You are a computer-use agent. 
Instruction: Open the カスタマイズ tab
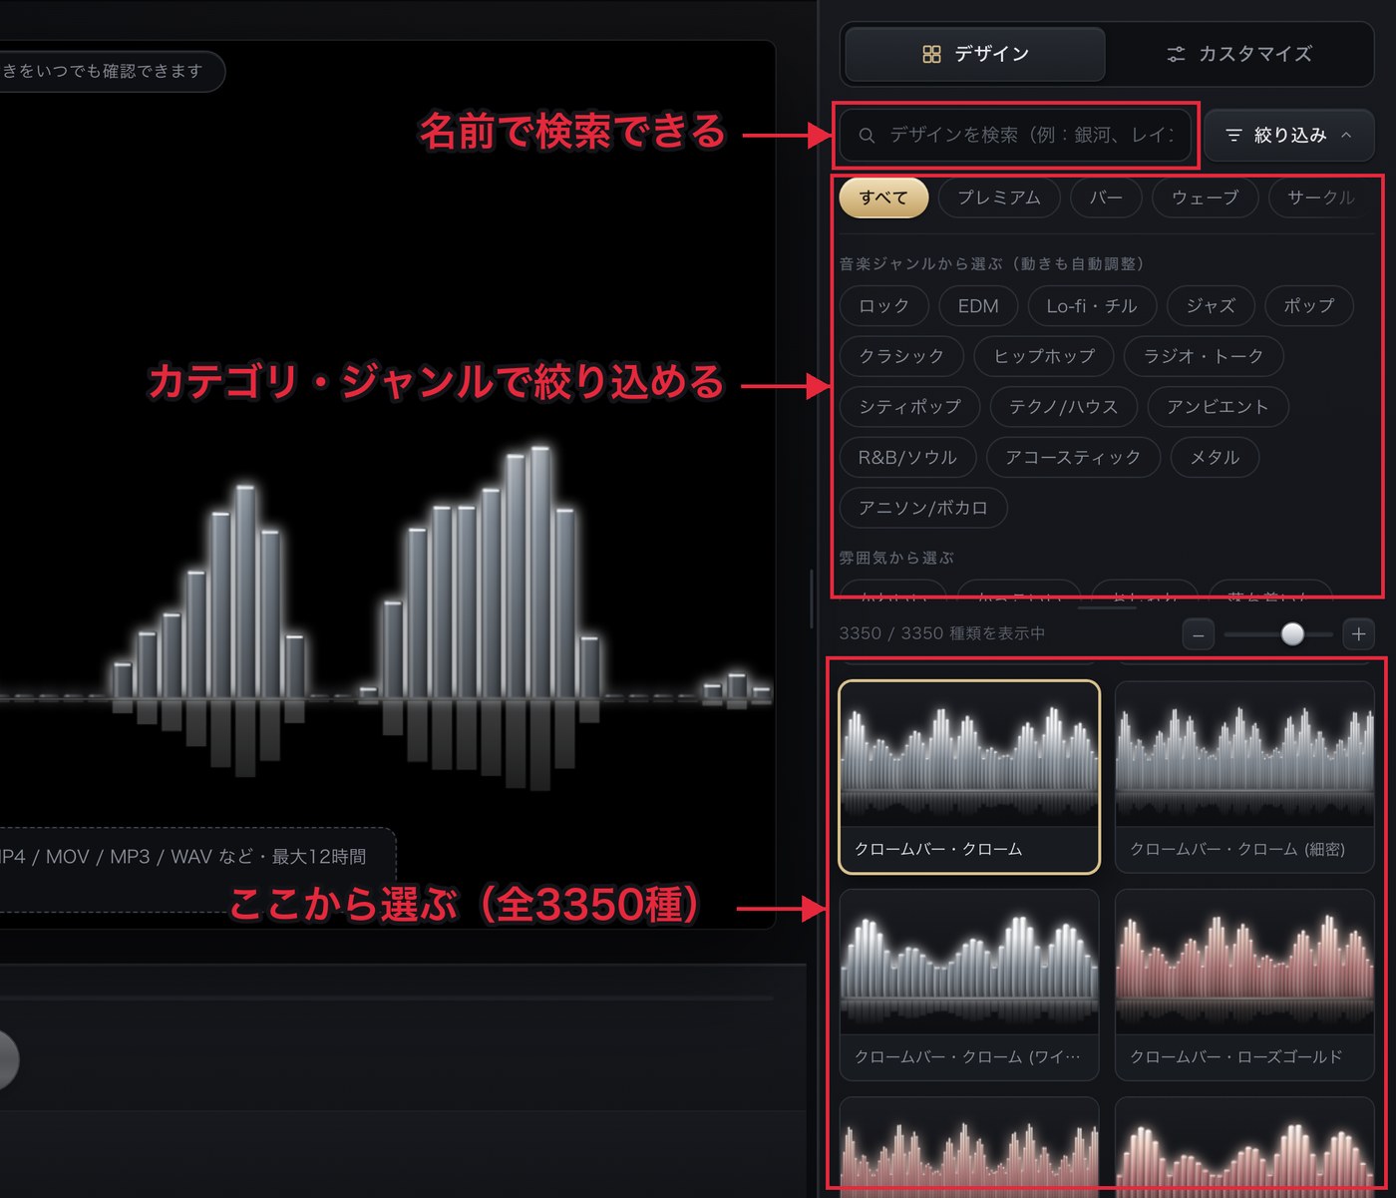1238,54
